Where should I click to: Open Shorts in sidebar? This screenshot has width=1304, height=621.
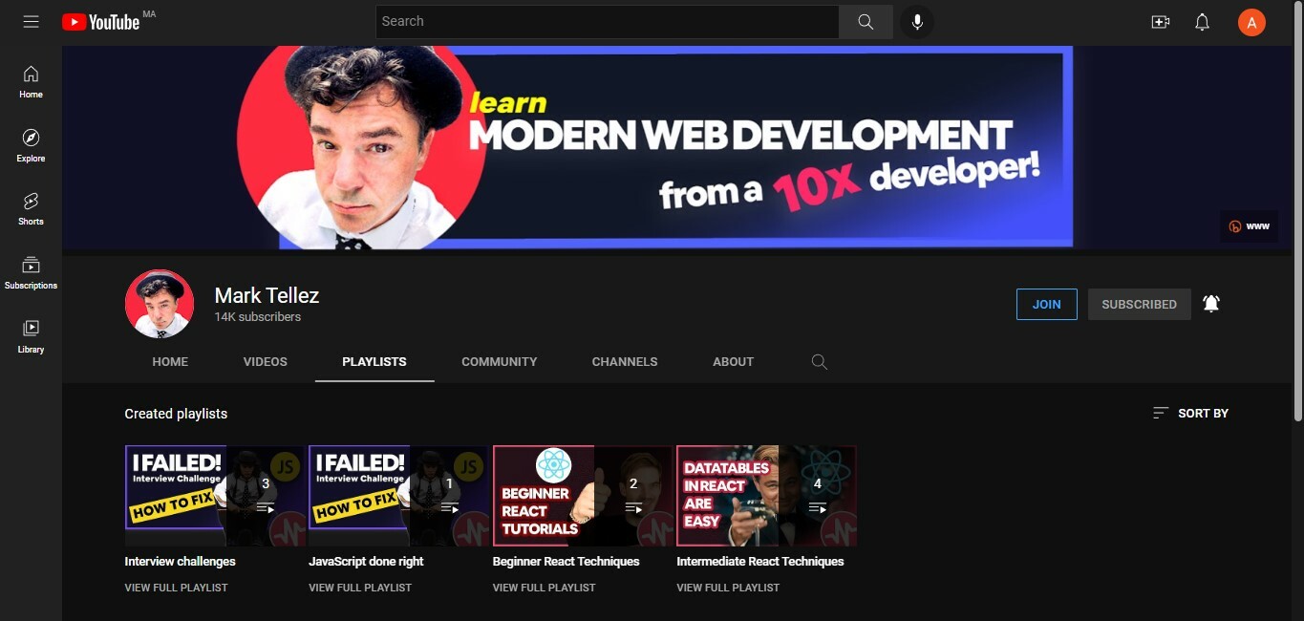(x=31, y=209)
